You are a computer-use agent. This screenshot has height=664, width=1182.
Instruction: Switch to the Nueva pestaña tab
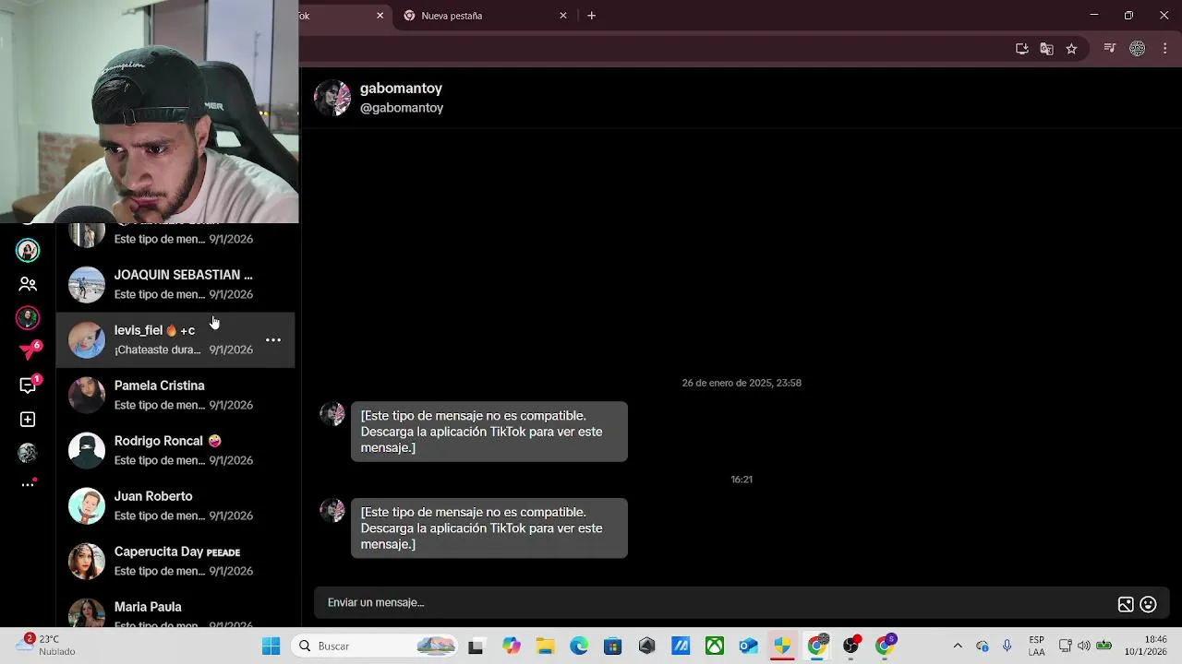485,16
